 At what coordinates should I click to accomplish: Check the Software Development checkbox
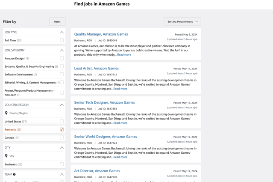tap(62, 75)
